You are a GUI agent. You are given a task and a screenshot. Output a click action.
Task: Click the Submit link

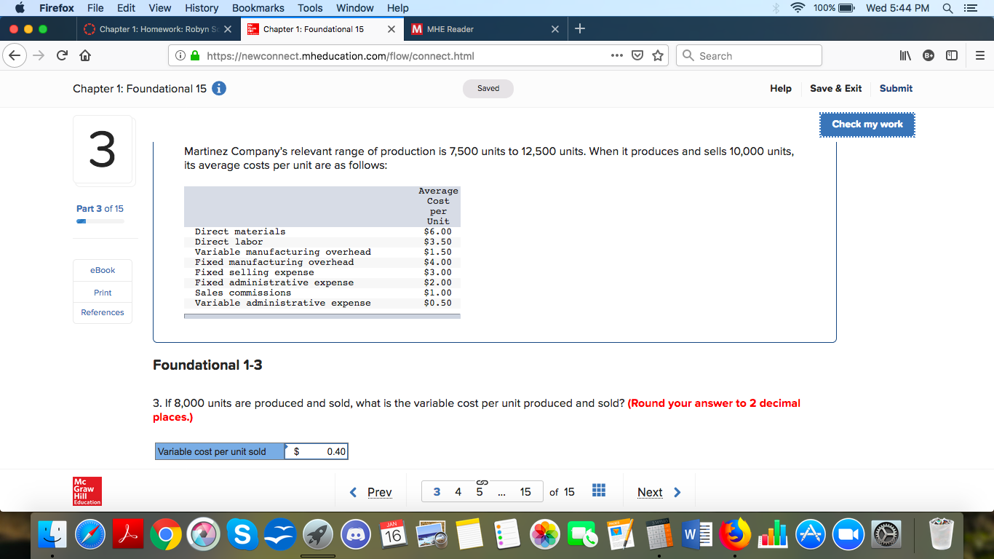(x=896, y=88)
